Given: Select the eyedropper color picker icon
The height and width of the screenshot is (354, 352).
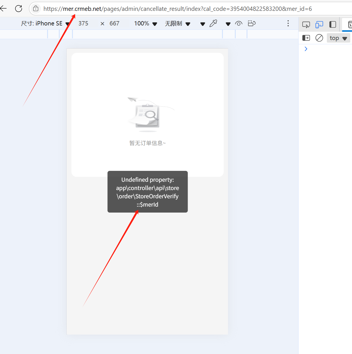Looking at the screenshot, I should point(213,23).
